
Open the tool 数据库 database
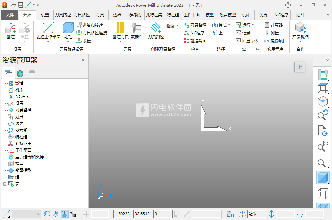click(137, 31)
